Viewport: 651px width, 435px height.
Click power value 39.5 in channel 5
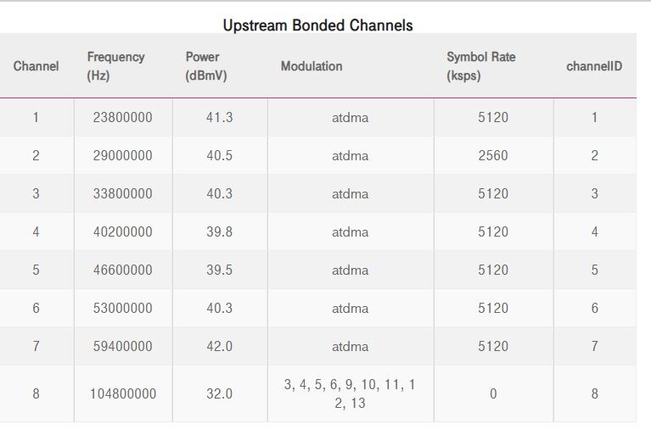click(220, 270)
